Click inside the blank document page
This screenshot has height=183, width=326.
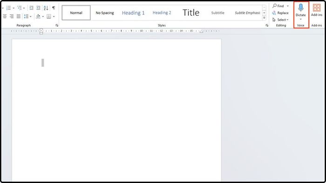(116, 110)
